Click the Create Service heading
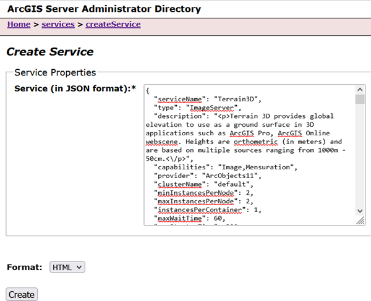371x301 pixels. [50, 52]
